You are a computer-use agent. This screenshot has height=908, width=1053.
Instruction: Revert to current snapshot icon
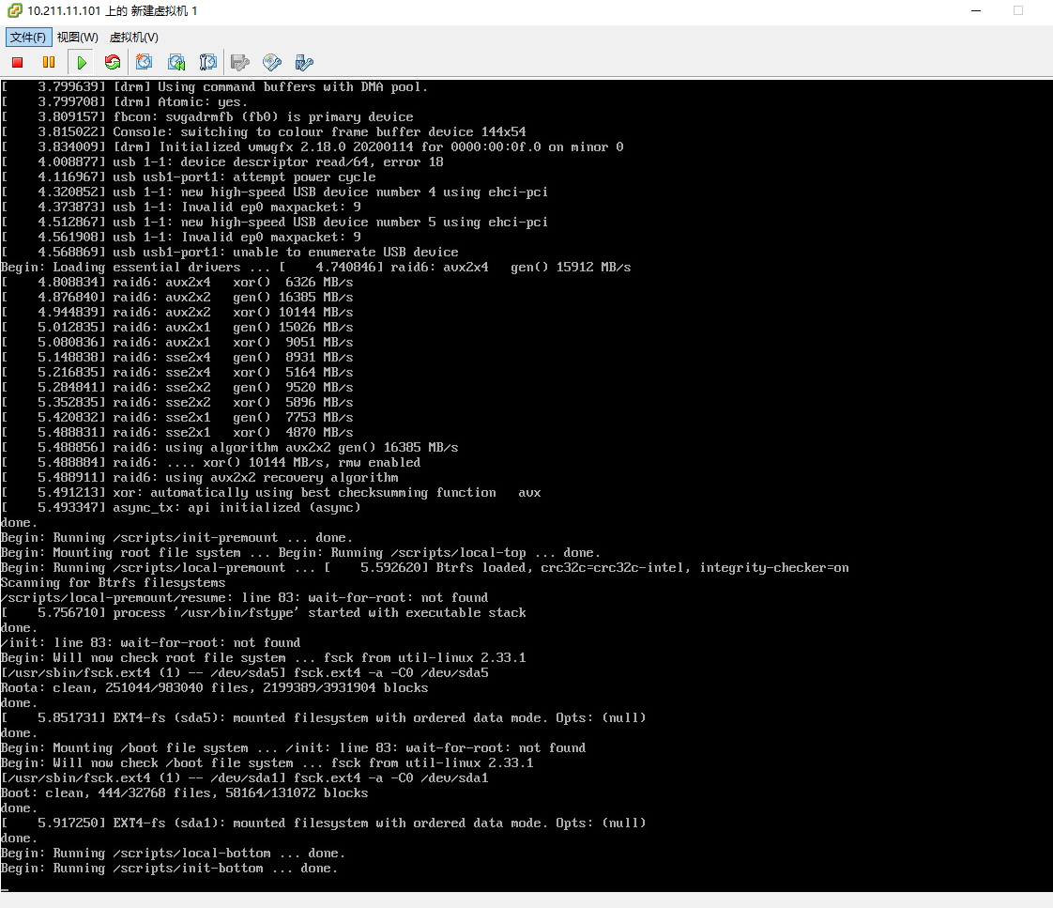(176, 63)
